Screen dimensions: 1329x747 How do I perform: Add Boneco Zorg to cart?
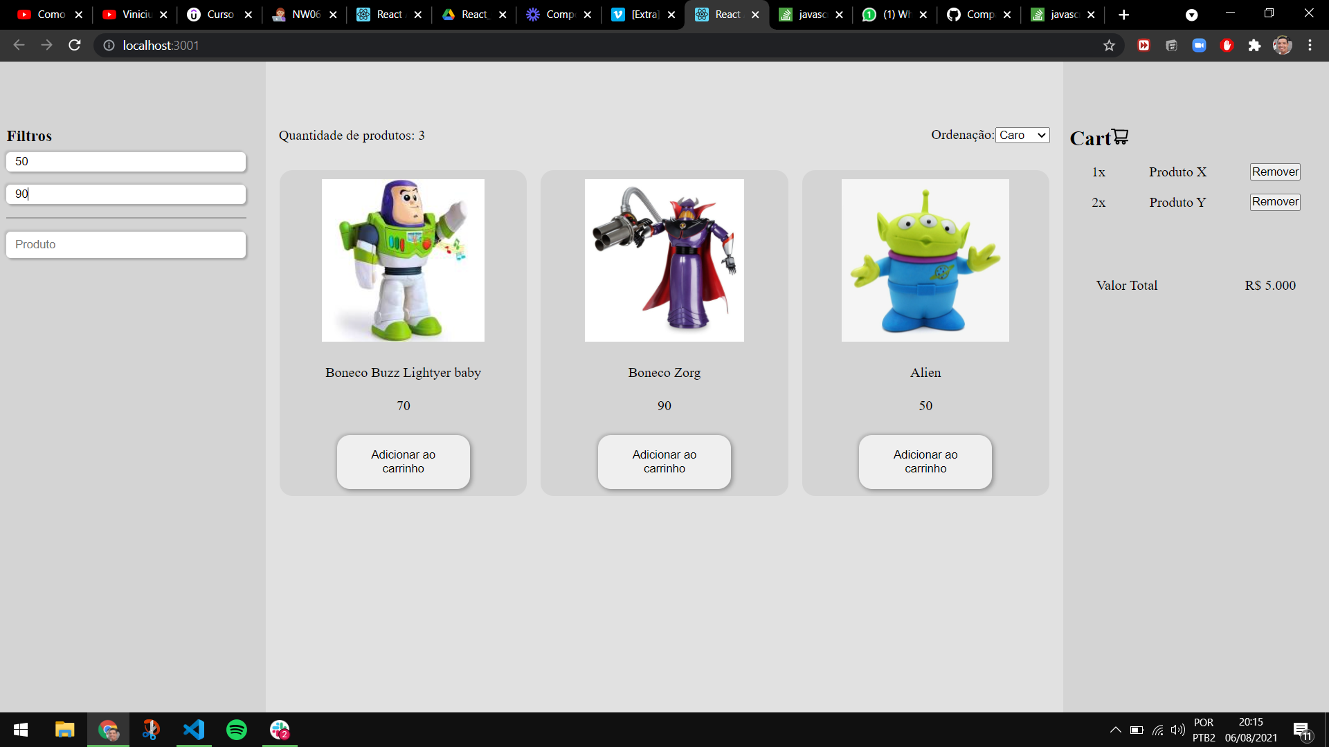(664, 461)
